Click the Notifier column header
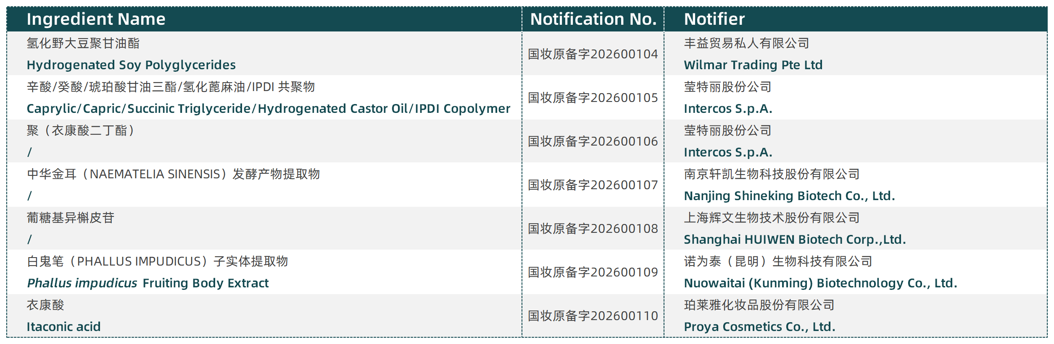The width and height of the screenshot is (1054, 344). pyautogui.click(x=714, y=19)
